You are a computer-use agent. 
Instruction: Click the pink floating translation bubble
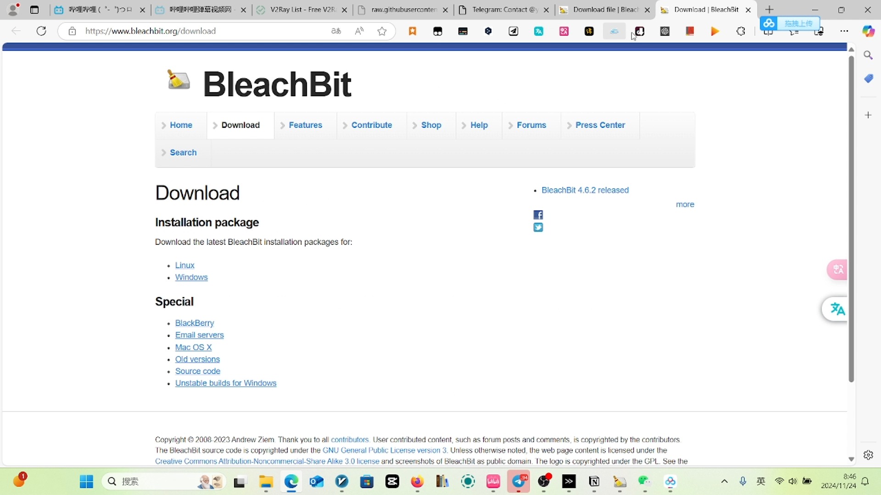coord(837,269)
